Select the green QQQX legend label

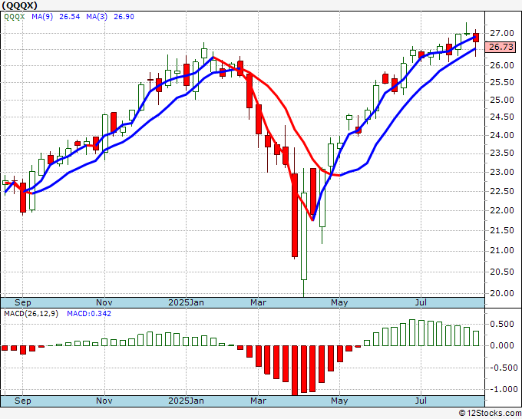(15, 17)
